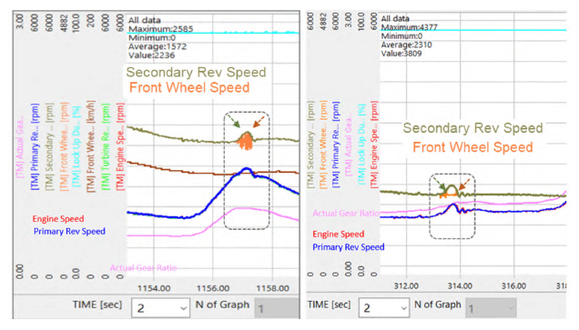
Task: Select [TM] Front Whee... [km/h] axis label left
Action: 91,146
